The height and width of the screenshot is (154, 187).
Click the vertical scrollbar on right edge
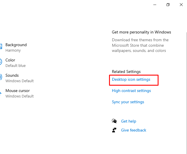[186, 87]
